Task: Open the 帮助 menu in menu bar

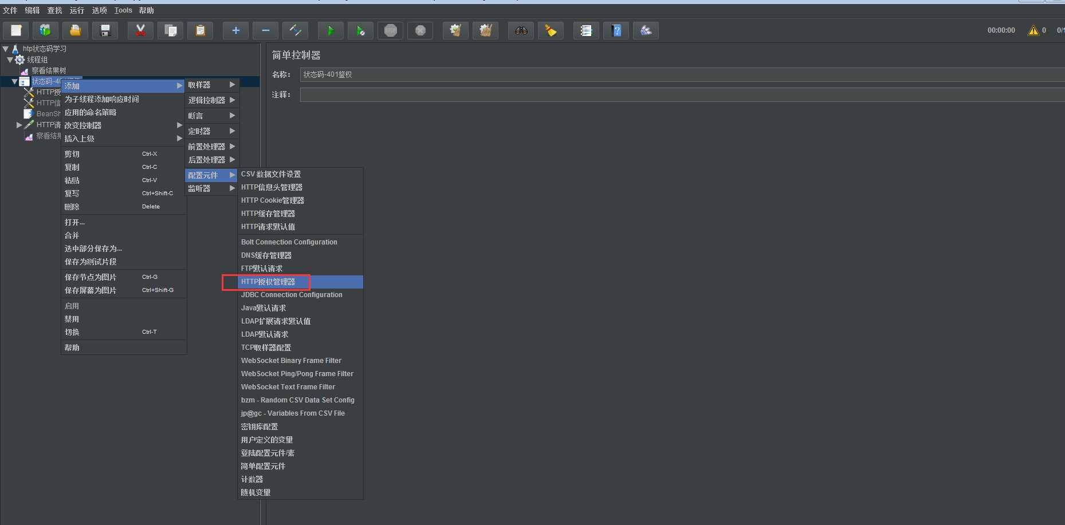Action: click(146, 10)
